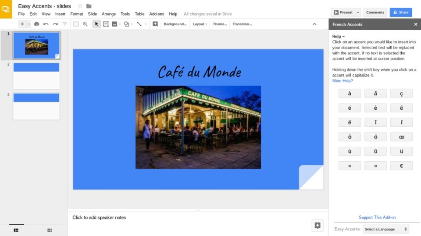Open the Present options dropdown arrow
Viewport: 421px width, 236px height.
[x=358, y=12]
